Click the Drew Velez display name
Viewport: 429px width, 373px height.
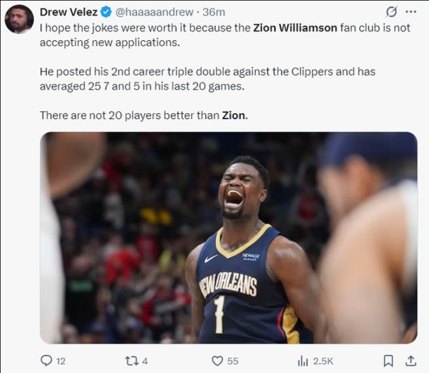pyautogui.click(x=68, y=12)
